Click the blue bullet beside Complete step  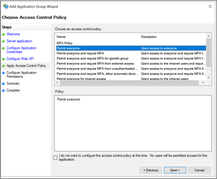pos(3,91)
